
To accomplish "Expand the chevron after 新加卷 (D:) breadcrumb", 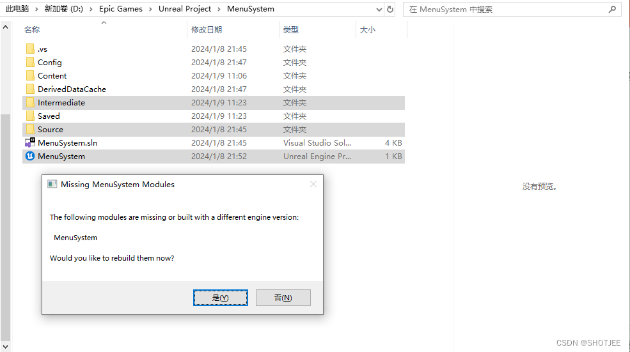I will coord(91,9).
